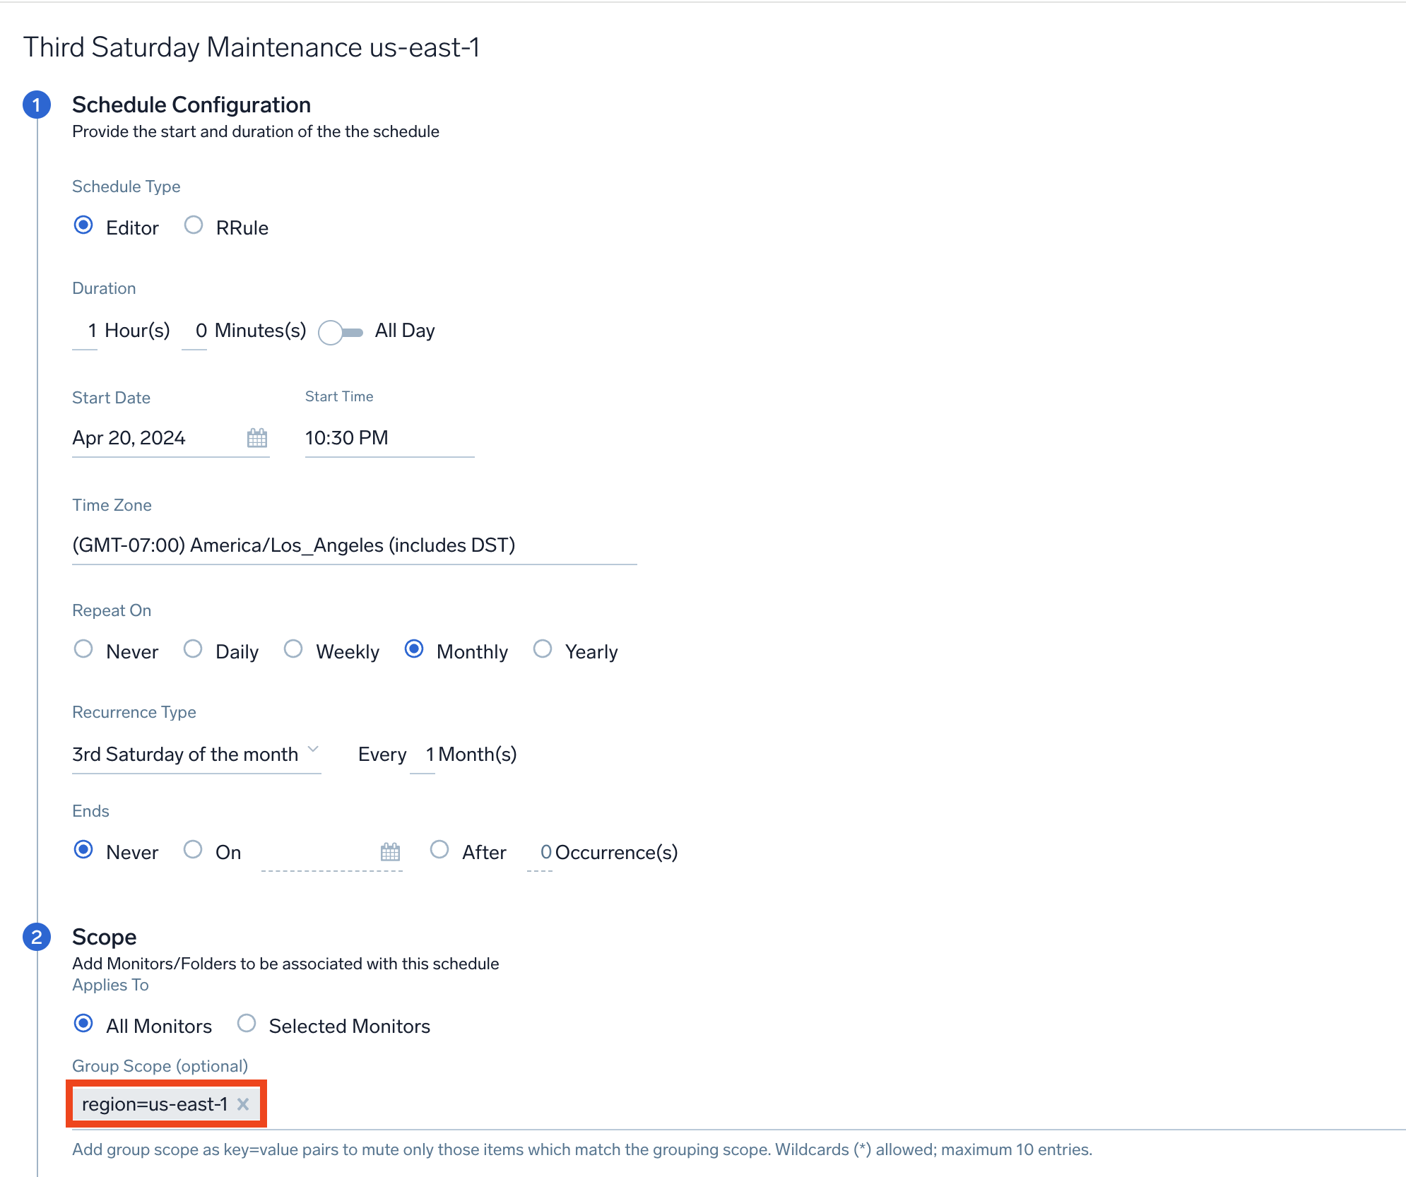This screenshot has height=1177, width=1406.
Task: Set Repeat On to Daily
Action: 193,649
